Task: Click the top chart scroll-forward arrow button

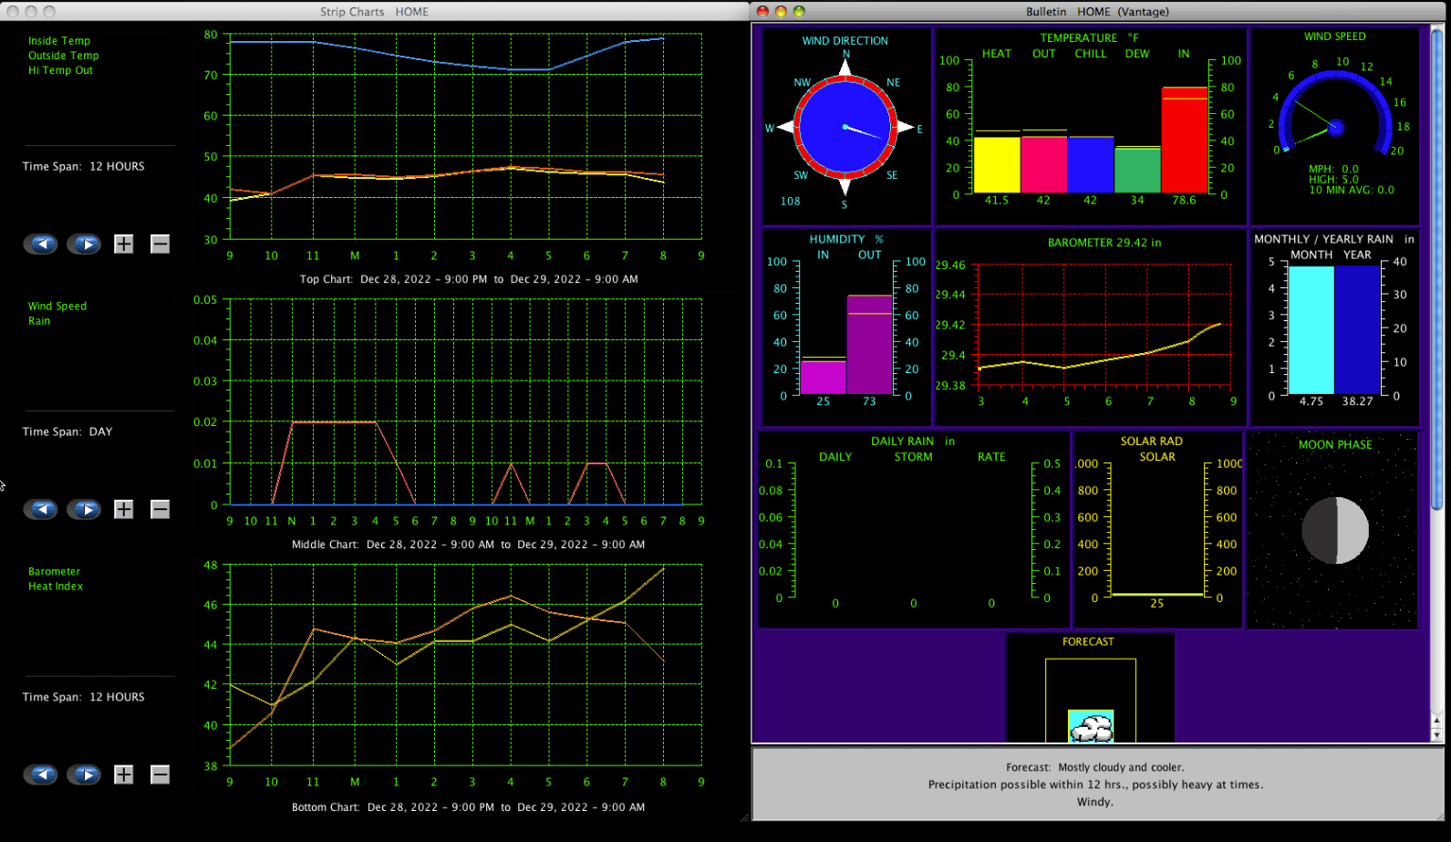Action: 84,244
